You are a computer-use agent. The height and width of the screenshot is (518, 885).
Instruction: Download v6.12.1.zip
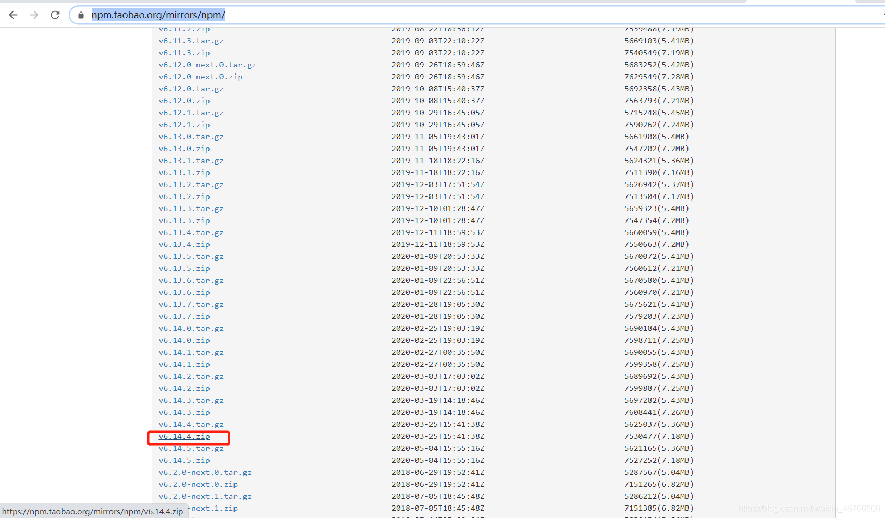coord(185,125)
